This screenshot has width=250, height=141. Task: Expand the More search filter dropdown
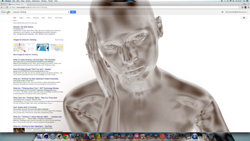point(50,18)
